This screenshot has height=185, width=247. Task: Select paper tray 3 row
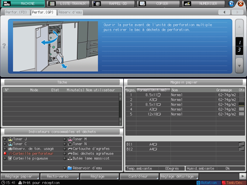[x=185, y=105]
